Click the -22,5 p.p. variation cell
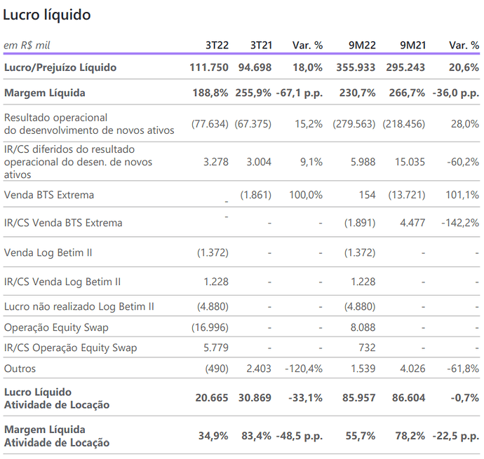The width and height of the screenshot is (484, 459). tap(456, 436)
